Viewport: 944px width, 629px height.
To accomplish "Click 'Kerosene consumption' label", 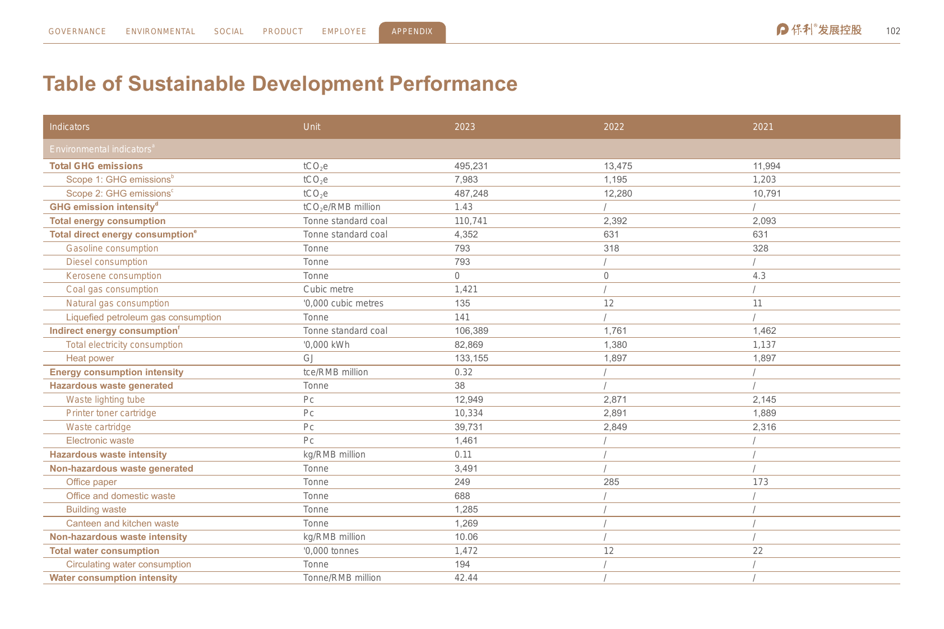I will [114, 276].
